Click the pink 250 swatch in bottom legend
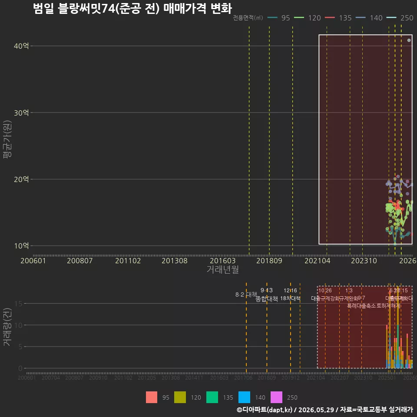Viewport: 417px width, 417px height. [276, 397]
